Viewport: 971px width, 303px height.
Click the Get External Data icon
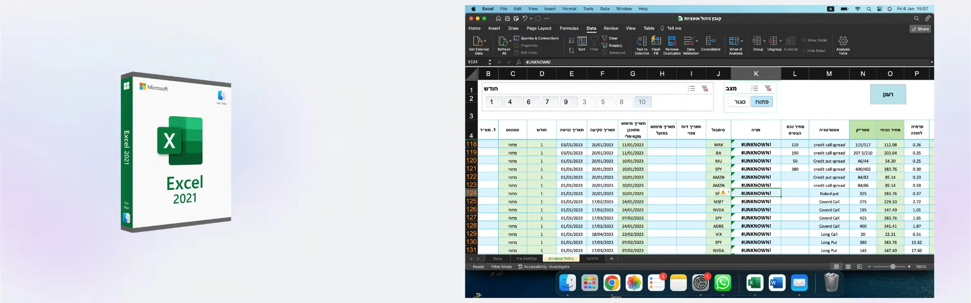tap(477, 41)
